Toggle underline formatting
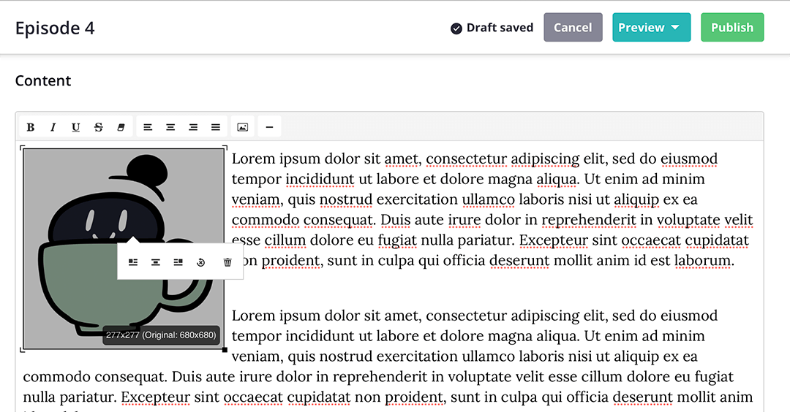Image resolution: width=790 pixels, height=412 pixels. point(76,127)
